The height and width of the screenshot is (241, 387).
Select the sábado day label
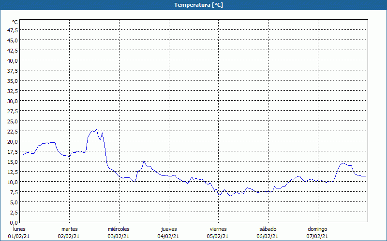(x=268, y=229)
